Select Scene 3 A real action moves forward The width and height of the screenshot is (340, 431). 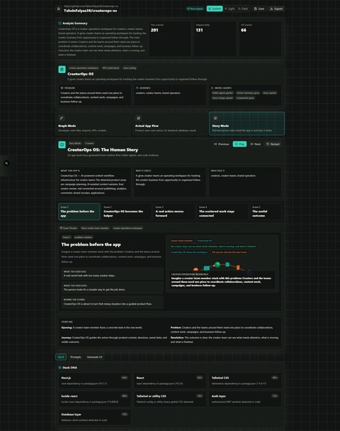point(174,211)
